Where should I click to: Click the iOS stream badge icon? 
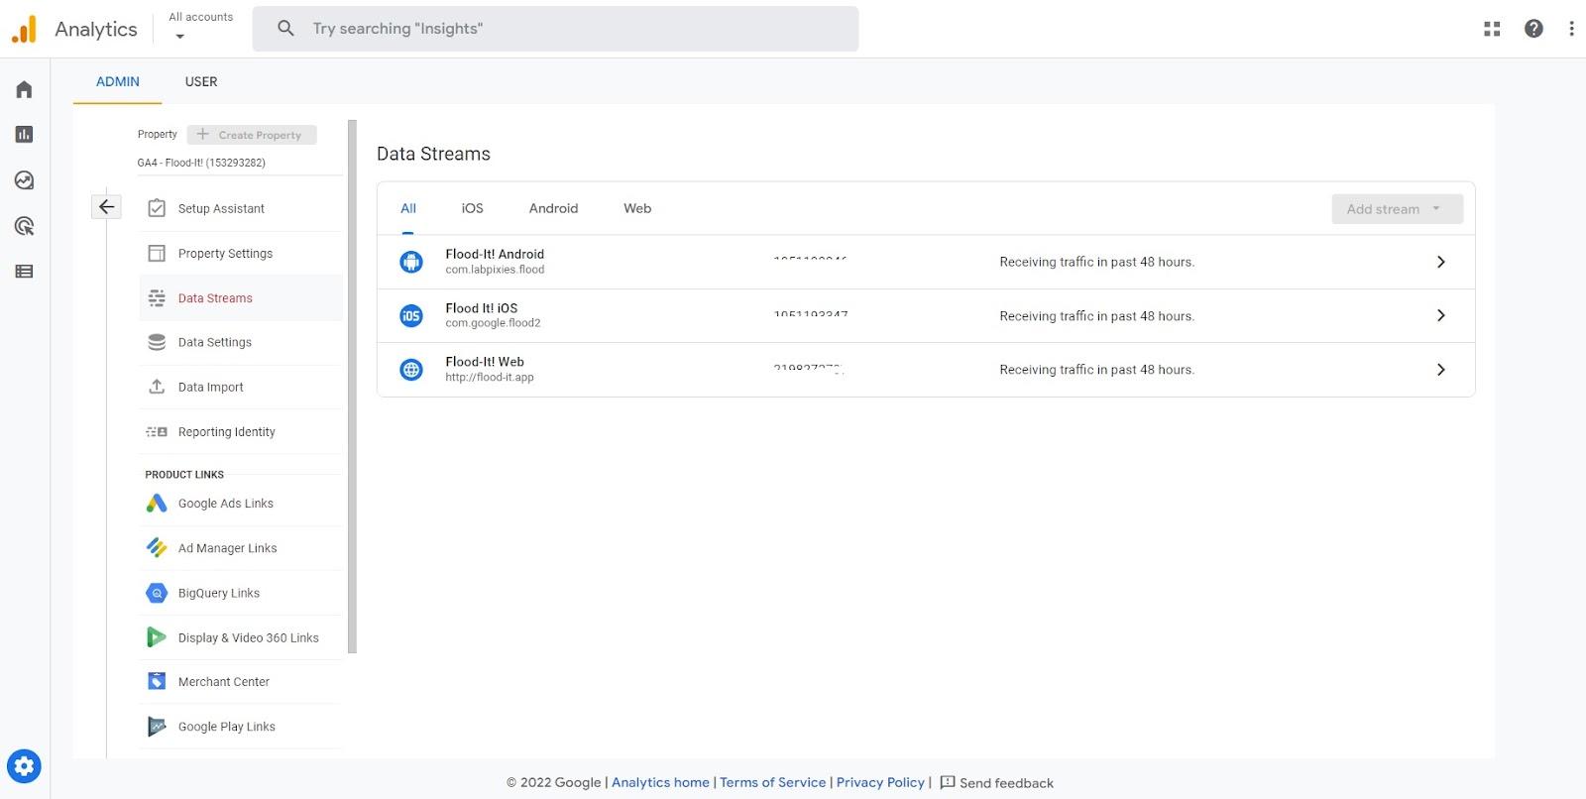click(410, 315)
